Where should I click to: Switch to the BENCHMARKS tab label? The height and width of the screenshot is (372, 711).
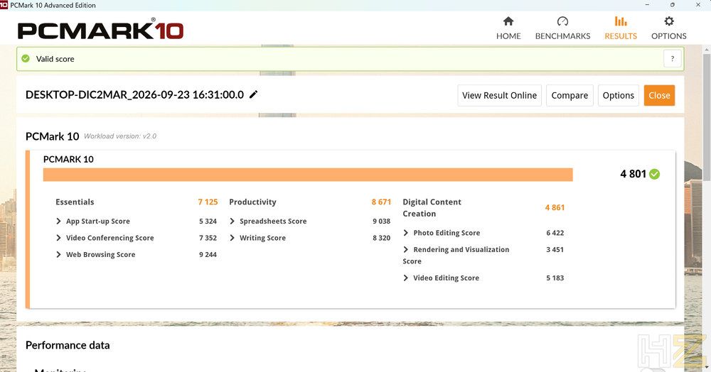click(x=562, y=36)
